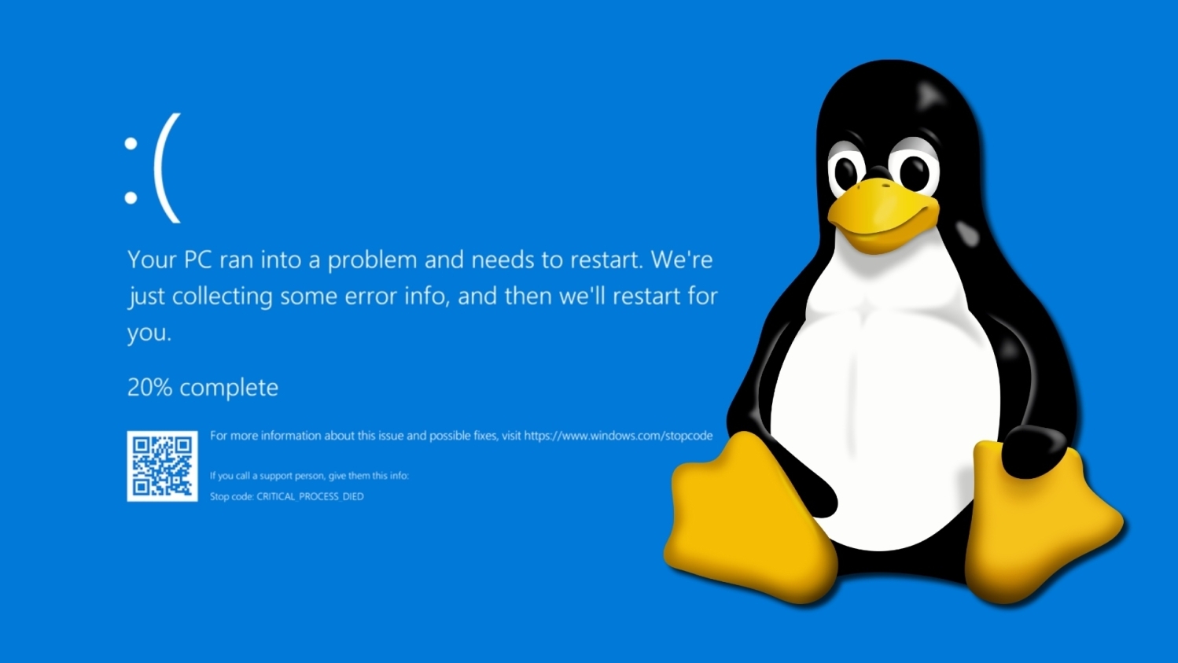Click the opening parenthesis of the frown

167,168
